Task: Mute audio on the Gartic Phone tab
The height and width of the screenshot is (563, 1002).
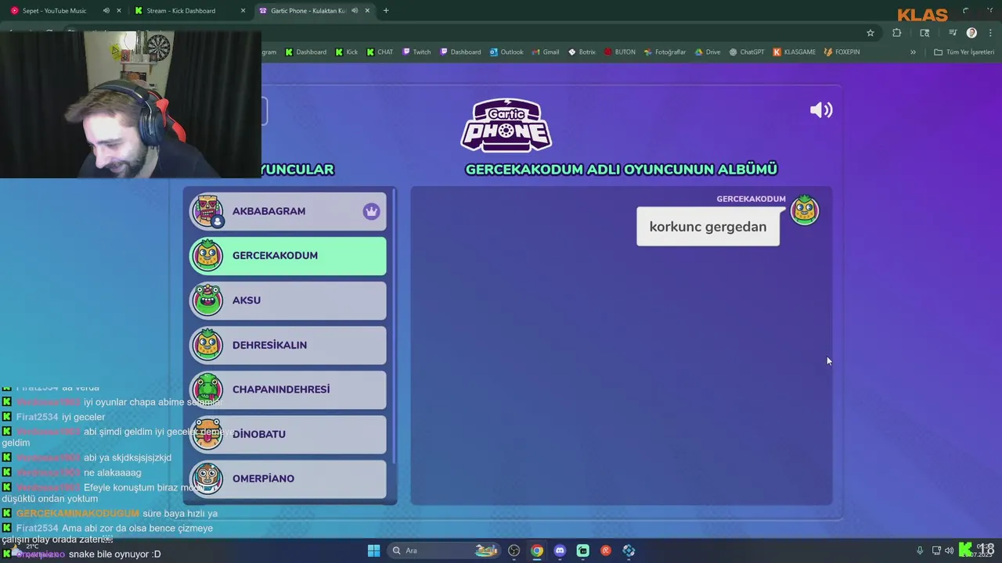Action: click(x=355, y=11)
